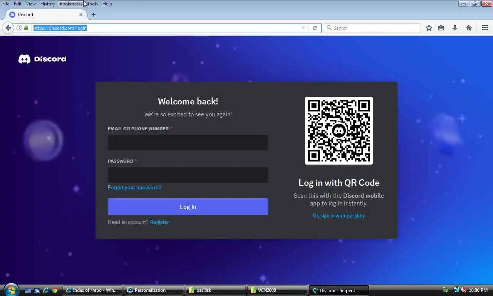Click the 10:00 PM clock

click(478, 290)
